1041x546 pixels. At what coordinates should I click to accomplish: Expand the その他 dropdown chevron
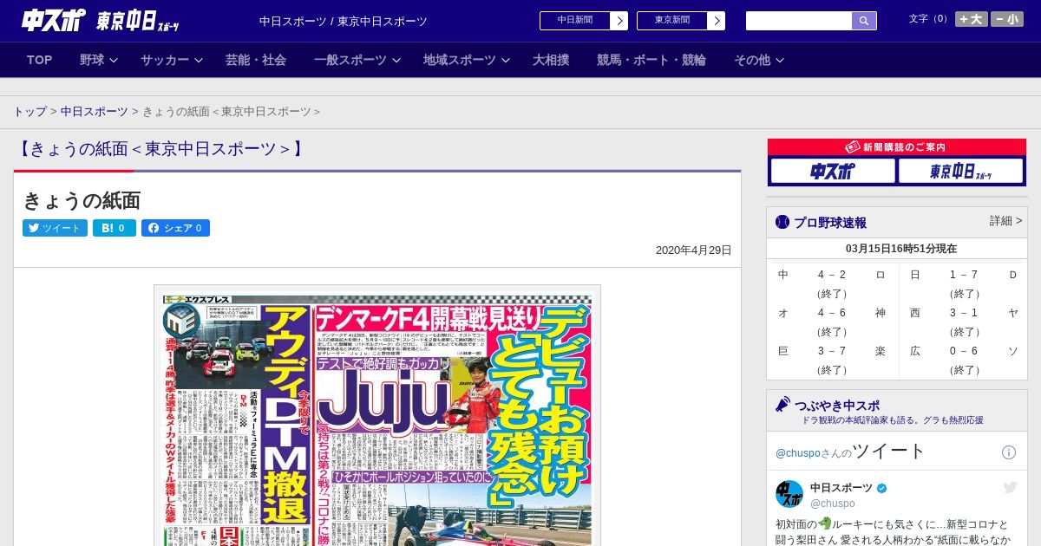point(780,60)
